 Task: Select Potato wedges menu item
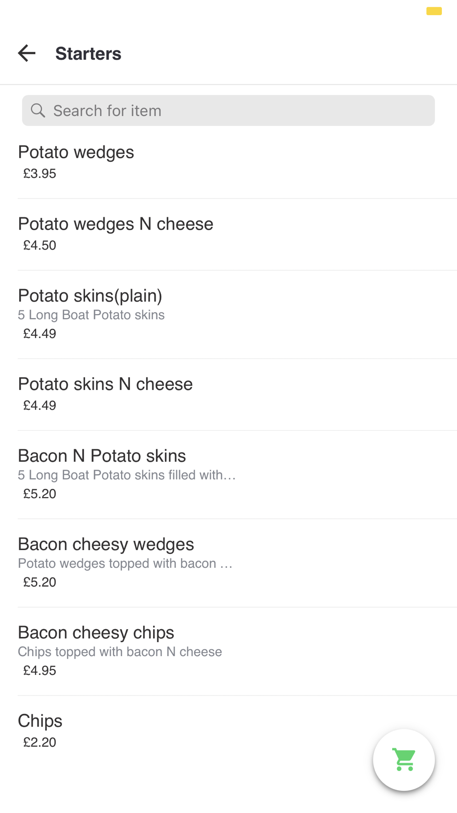tap(76, 152)
